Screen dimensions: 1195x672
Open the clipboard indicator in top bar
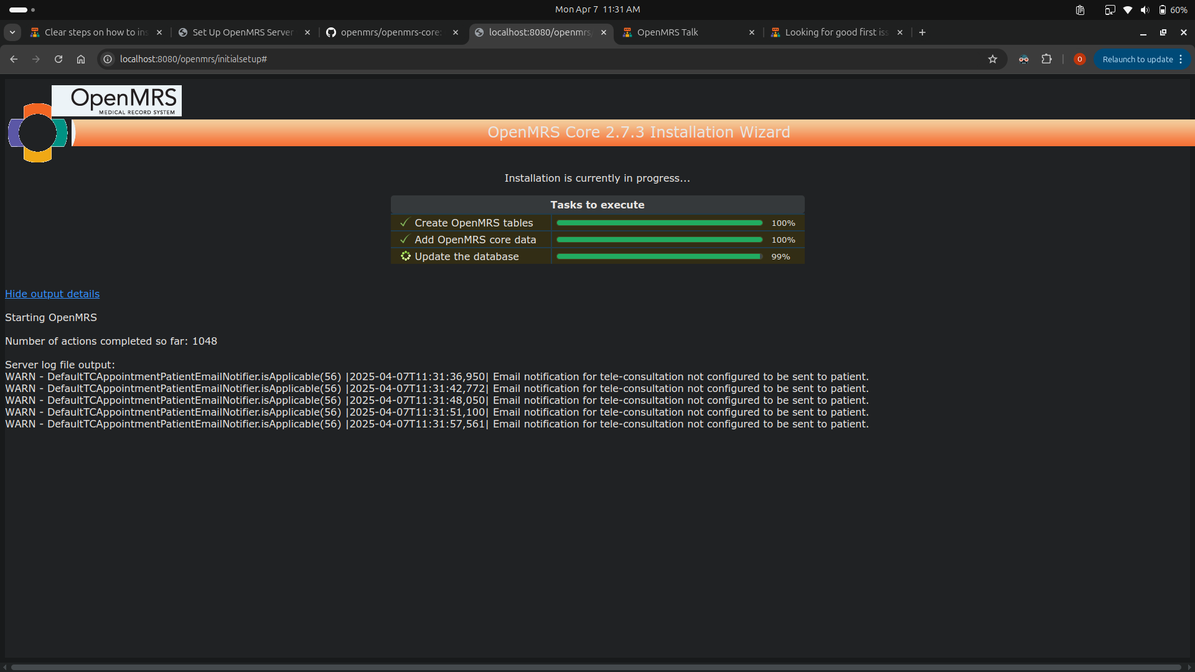point(1080,10)
